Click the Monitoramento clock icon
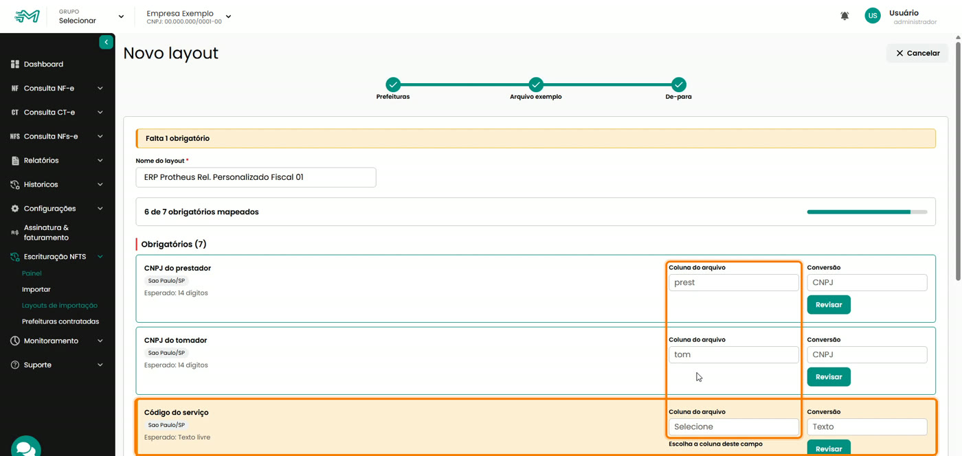Viewport: 962px width, 456px height. (15, 341)
